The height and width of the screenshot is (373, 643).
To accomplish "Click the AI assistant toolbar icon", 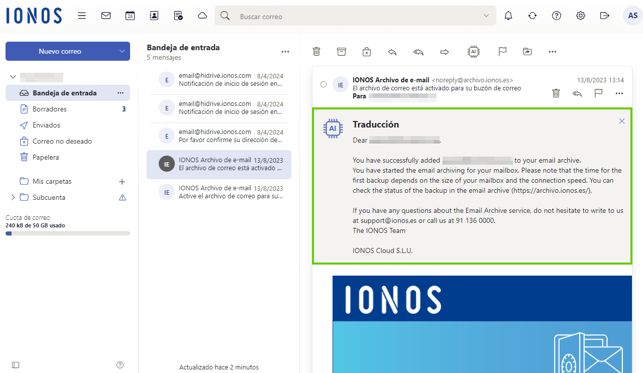I will 473,51.
